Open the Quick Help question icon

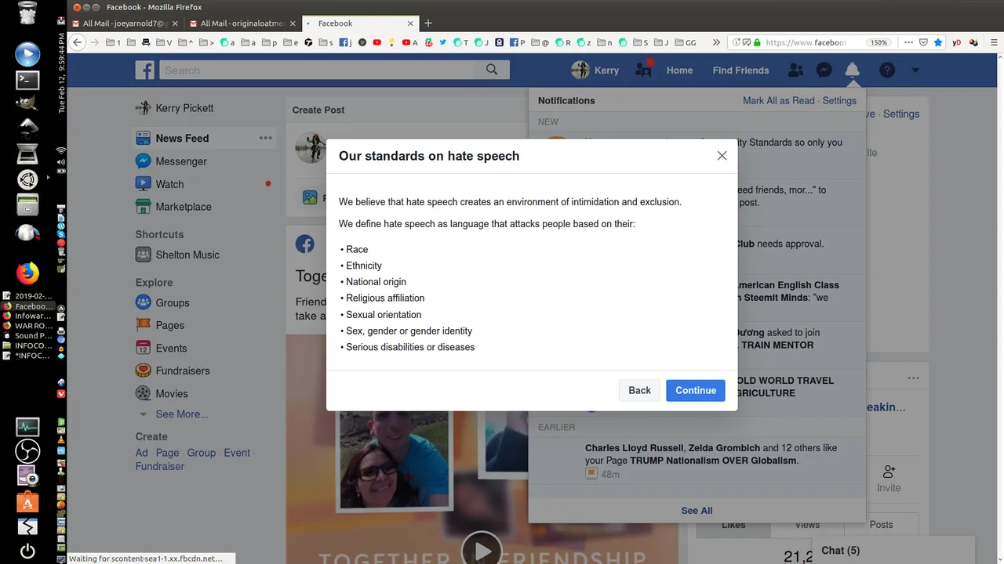point(887,70)
